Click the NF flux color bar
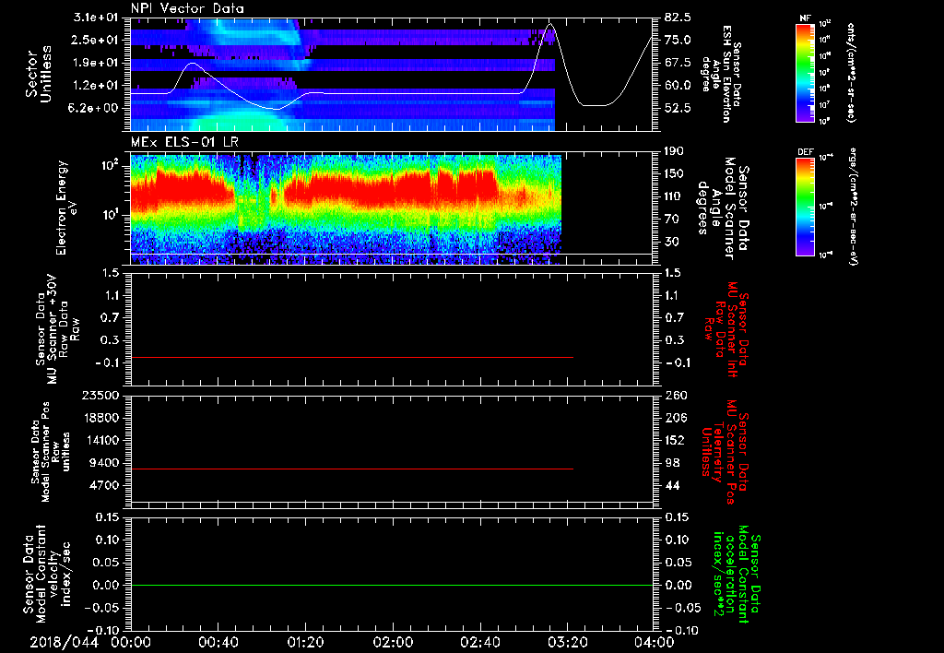 (x=806, y=72)
